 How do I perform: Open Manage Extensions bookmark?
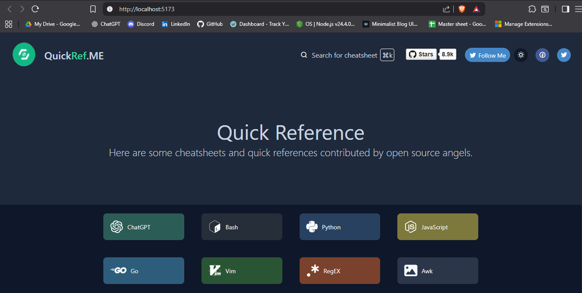523,24
